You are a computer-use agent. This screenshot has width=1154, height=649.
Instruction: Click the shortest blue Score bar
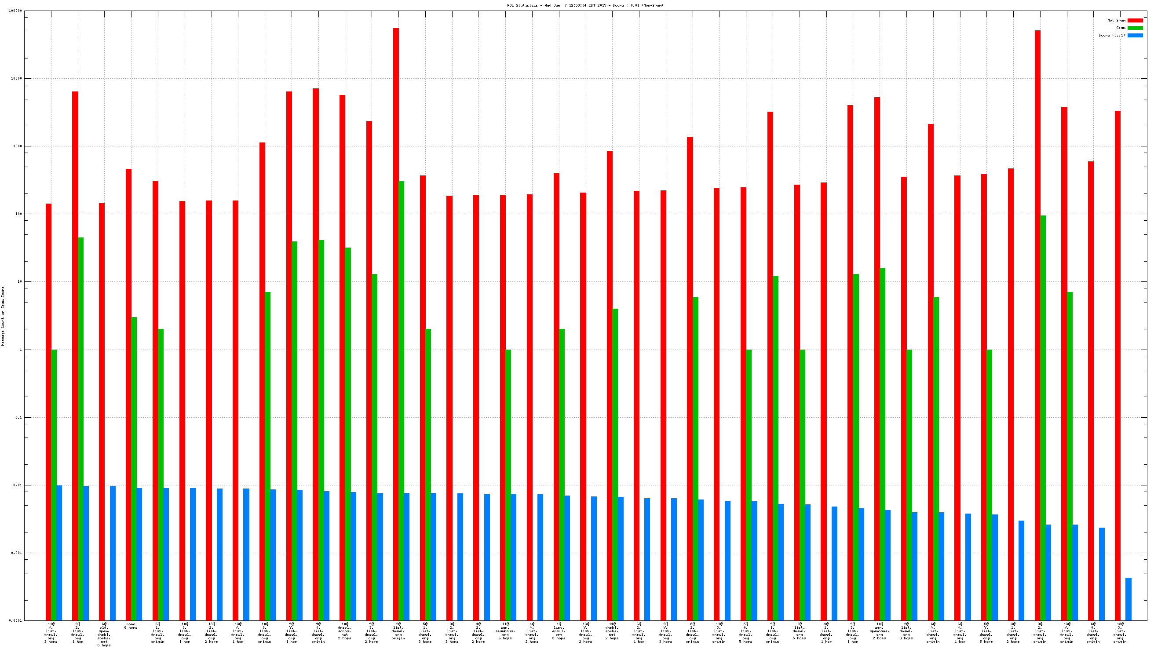pyautogui.click(x=1128, y=599)
